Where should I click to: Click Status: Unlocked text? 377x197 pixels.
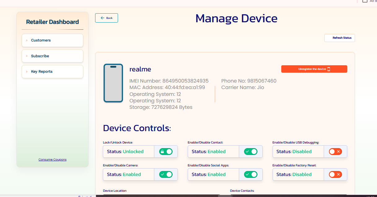(125, 152)
